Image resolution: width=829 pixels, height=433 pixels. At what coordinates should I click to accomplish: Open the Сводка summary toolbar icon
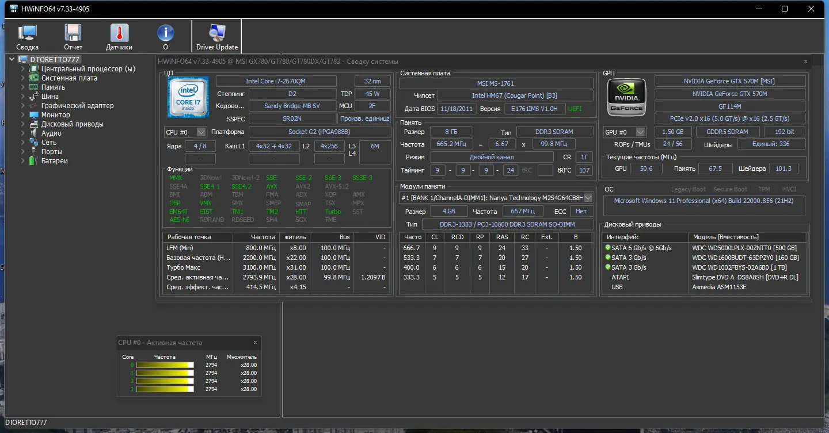tap(27, 37)
